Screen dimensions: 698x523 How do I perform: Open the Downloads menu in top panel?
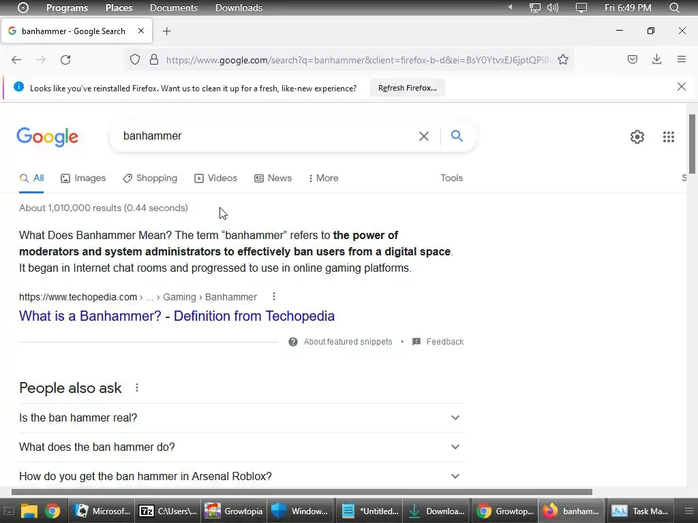click(239, 7)
